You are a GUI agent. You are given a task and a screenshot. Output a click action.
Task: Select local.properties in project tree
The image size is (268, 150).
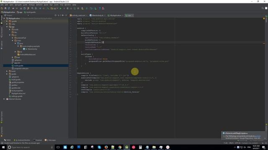click(16, 91)
